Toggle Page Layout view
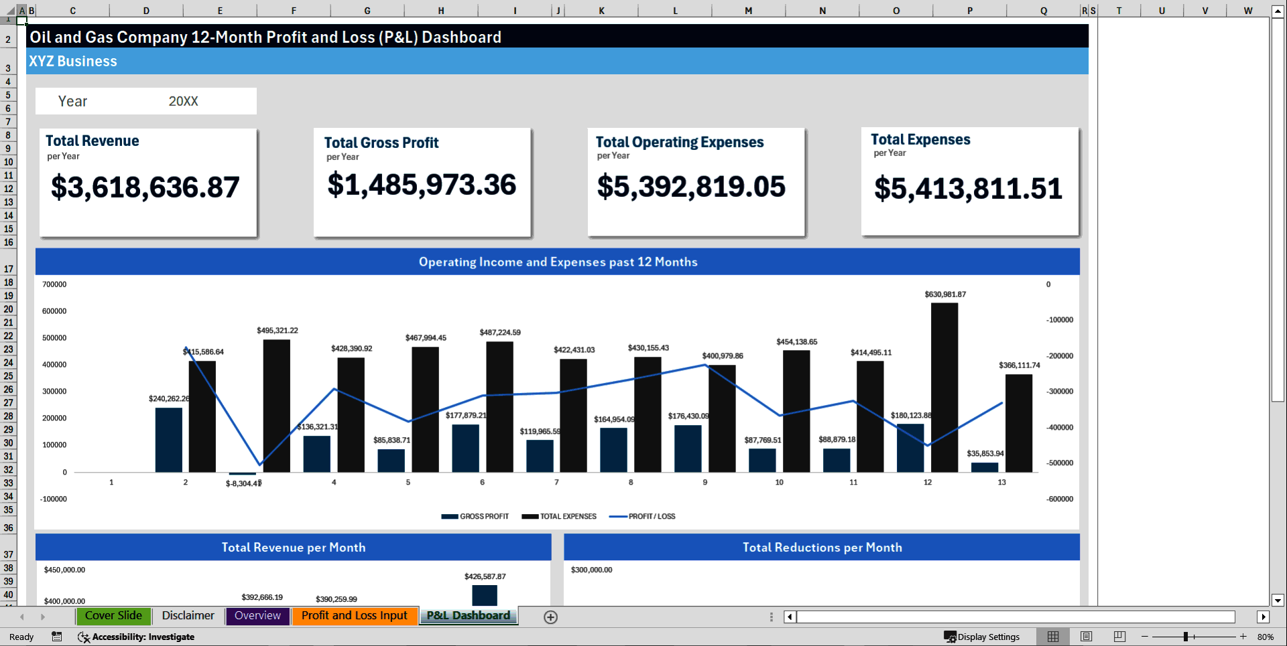The image size is (1287, 646). click(x=1086, y=636)
